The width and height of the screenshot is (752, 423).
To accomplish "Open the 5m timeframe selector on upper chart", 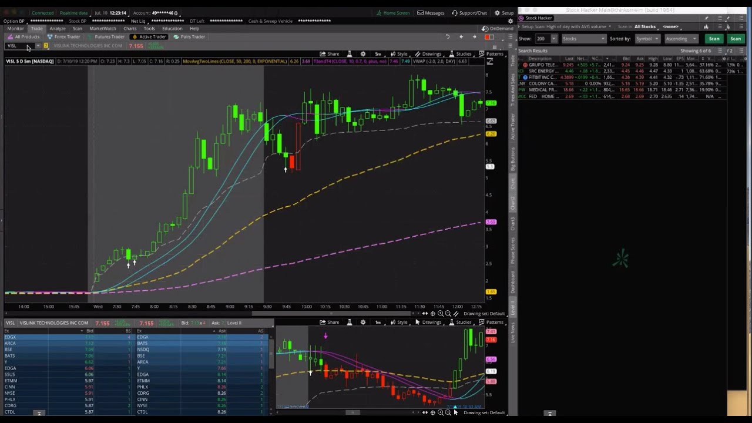I will coord(378,53).
